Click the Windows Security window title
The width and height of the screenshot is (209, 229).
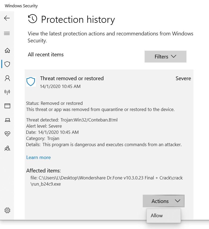(21, 6)
